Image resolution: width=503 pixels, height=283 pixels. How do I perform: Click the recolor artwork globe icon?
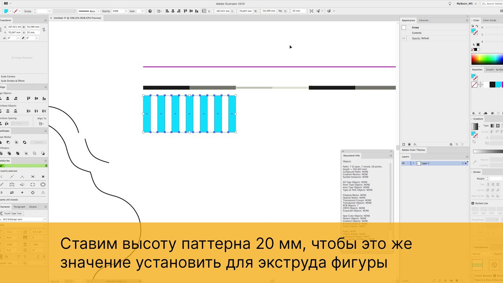(x=150, y=11)
